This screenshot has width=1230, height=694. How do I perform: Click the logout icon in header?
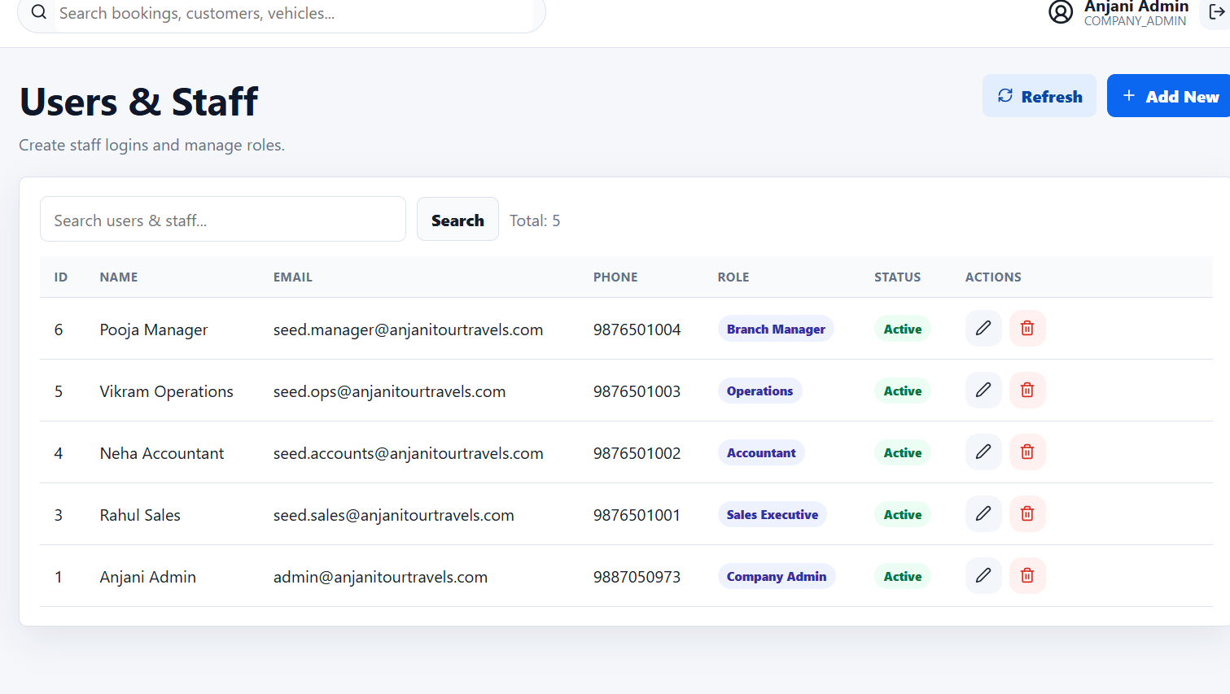[1216, 12]
